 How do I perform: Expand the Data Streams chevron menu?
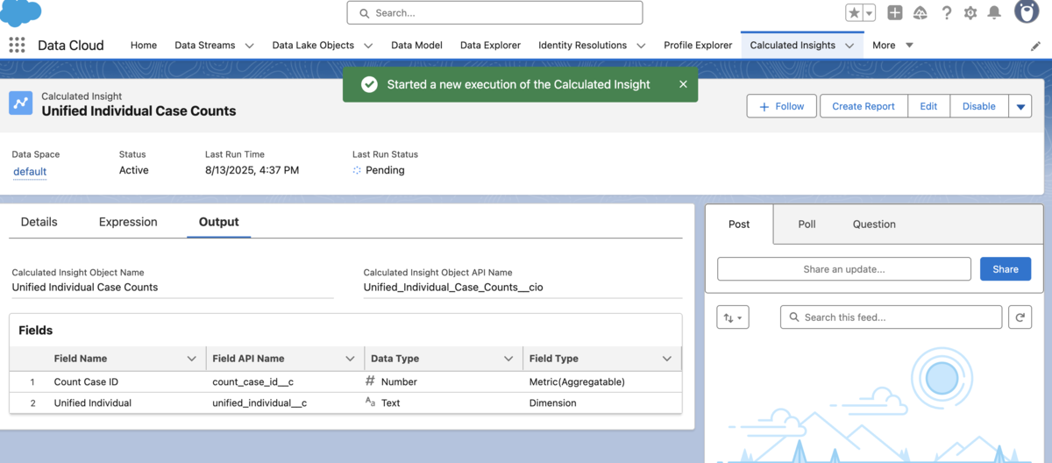[x=249, y=46]
